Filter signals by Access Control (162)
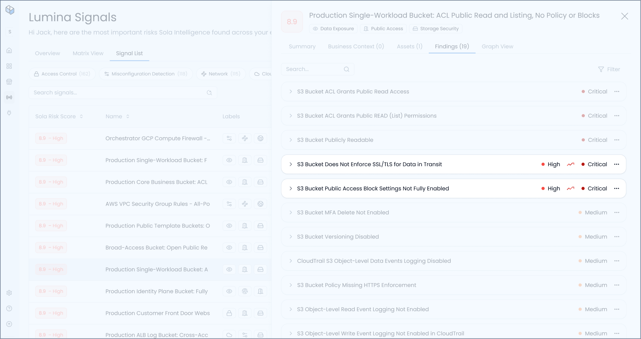 pos(62,74)
